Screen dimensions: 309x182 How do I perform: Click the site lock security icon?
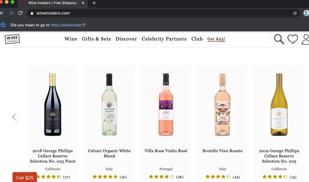32,13
